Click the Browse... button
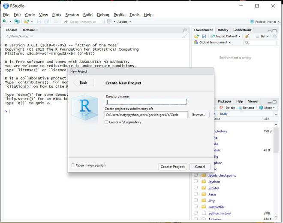Image resolution: width=283 pixels, height=223 pixels. [199, 115]
